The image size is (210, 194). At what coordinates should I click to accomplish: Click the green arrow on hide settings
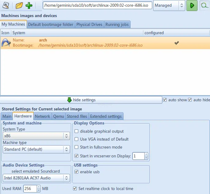tap(69, 100)
